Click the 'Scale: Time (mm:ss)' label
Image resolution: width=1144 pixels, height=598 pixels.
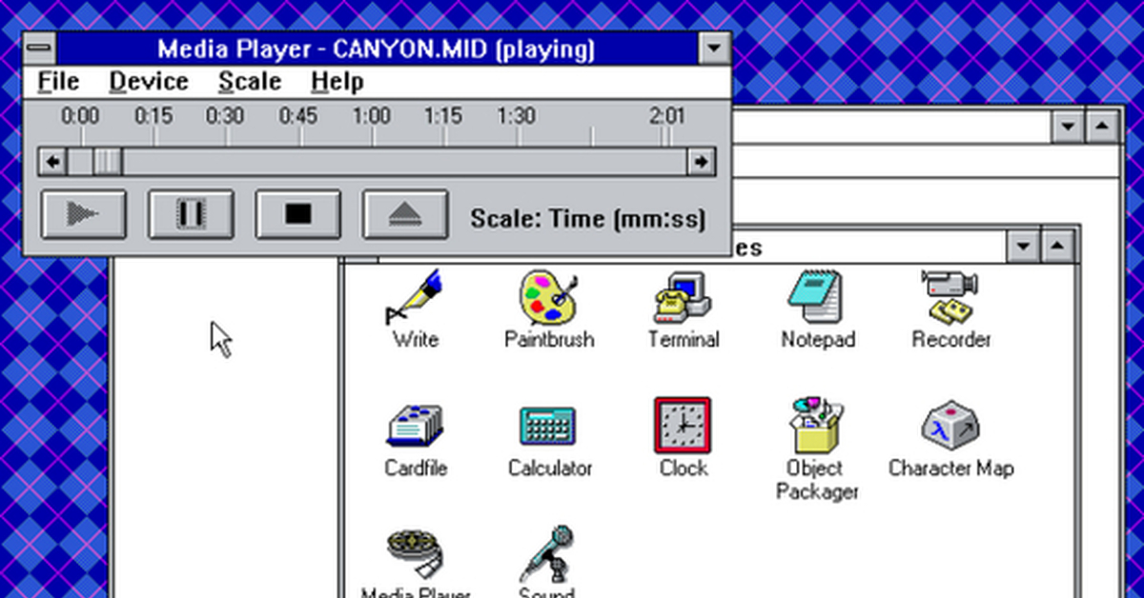(588, 219)
